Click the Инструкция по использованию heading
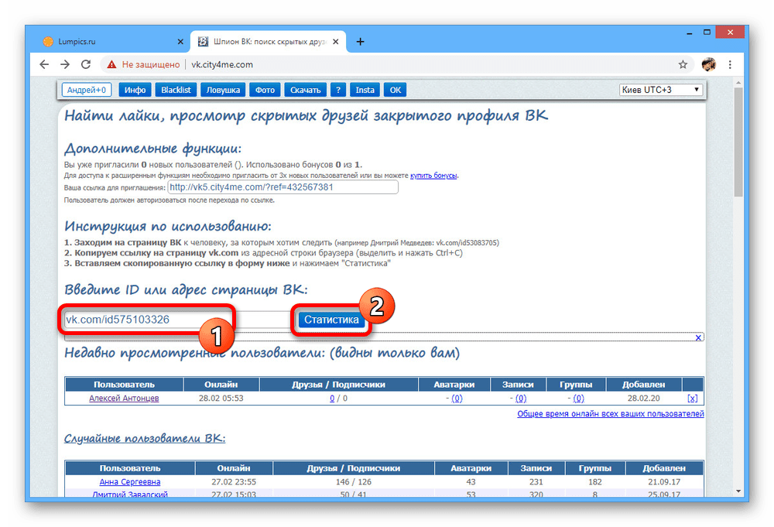 (x=168, y=226)
